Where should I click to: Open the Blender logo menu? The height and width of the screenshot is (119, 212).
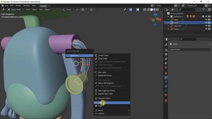click(3, 6)
